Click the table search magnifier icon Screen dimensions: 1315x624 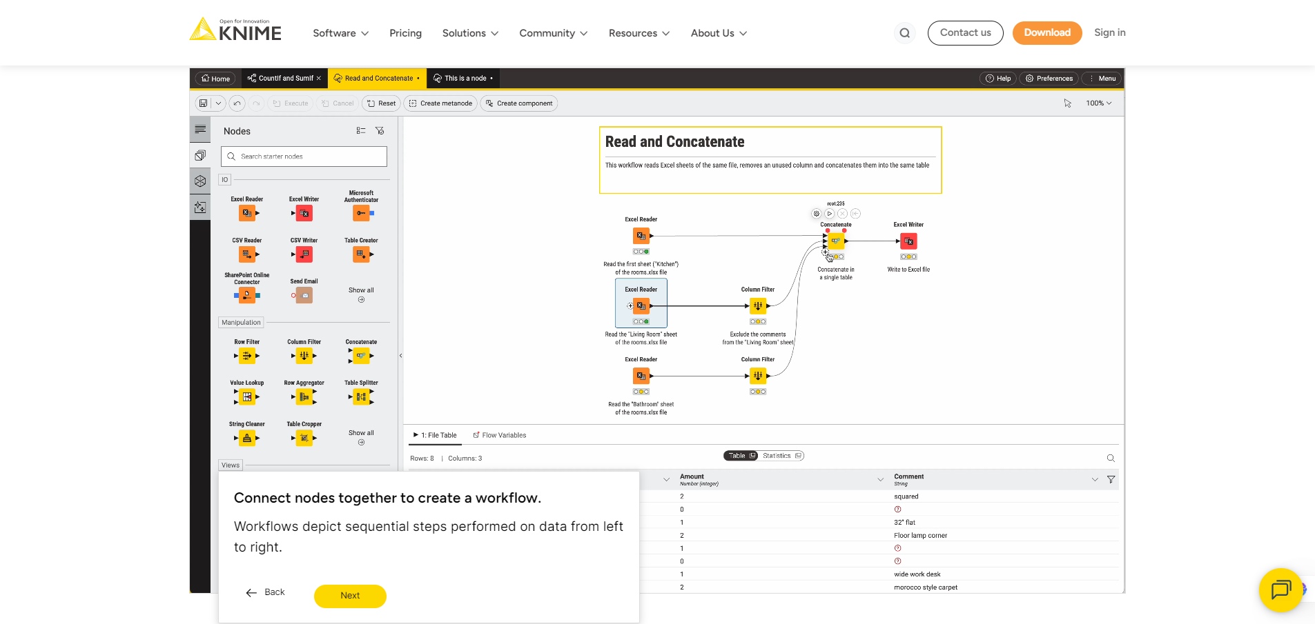click(x=1111, y=459)
